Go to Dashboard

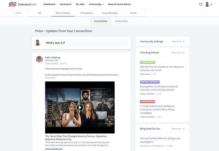click(49, 4)
